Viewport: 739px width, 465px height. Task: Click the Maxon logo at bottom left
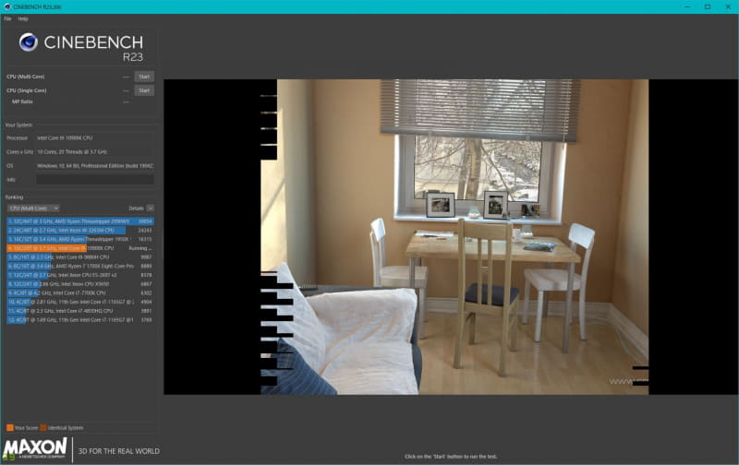(35, 448)
